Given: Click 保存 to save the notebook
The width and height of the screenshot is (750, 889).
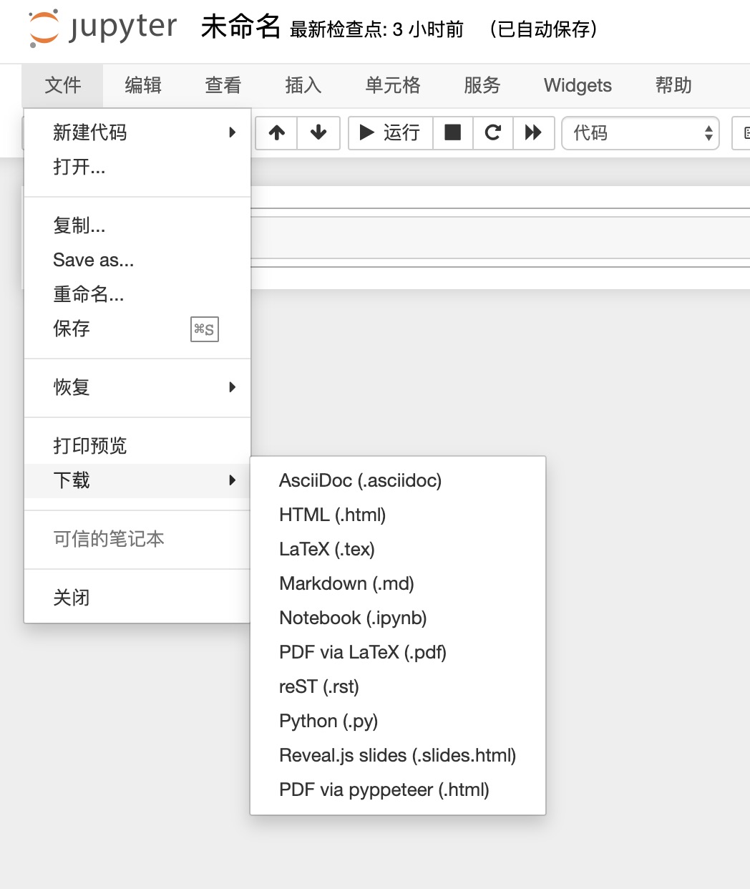Looking at the screenshot, I should 137,329.
